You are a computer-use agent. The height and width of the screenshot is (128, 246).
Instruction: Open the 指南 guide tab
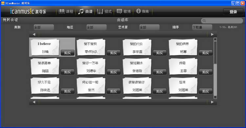[x=142, y=11]
